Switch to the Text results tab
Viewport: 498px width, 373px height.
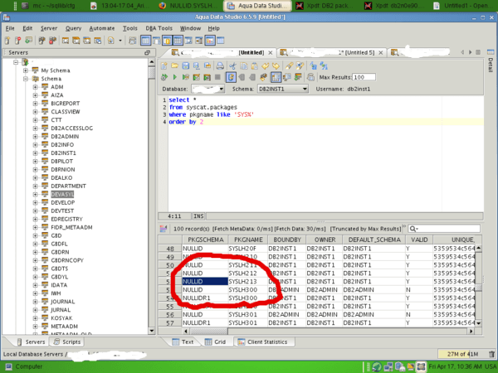point(183,342)
